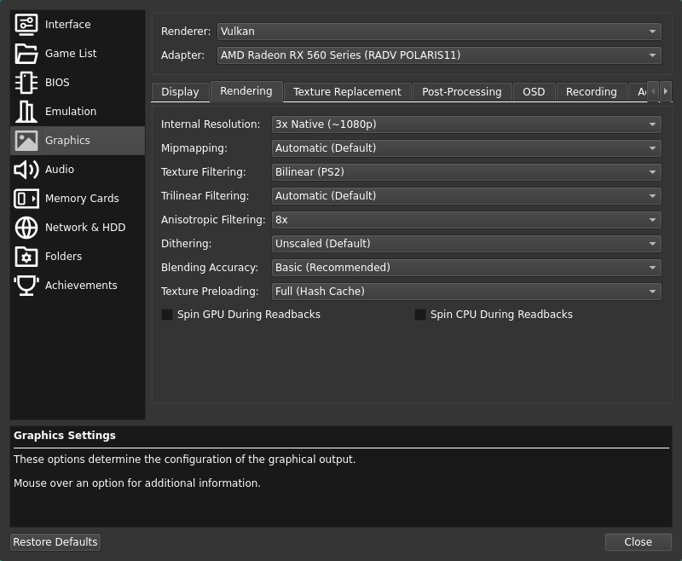Click the right tab scroll arrow

pyautogui.click(x=667, y=91)
